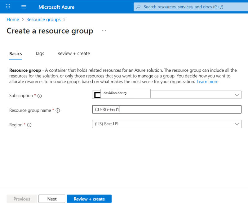Click into the Resource group name field
Screen dimensions: 248x206
[x=167, y=110]
